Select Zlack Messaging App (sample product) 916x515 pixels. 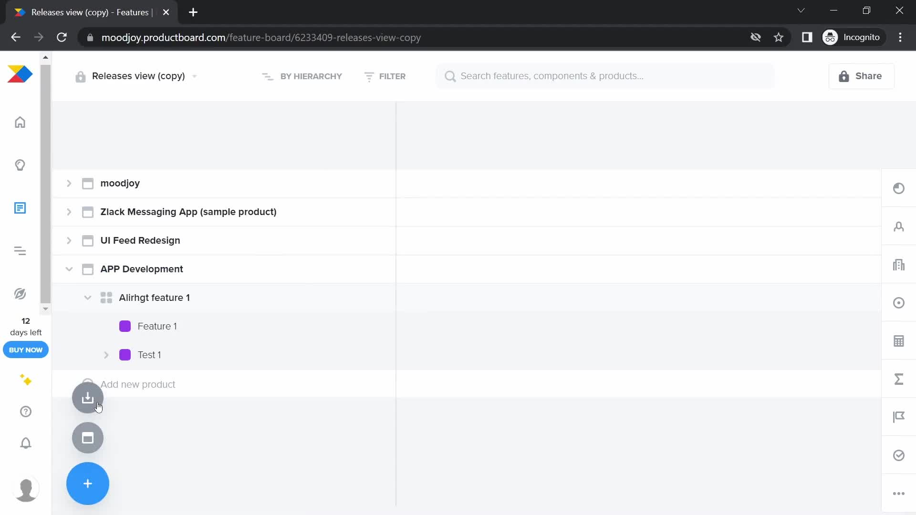[188, 212]
